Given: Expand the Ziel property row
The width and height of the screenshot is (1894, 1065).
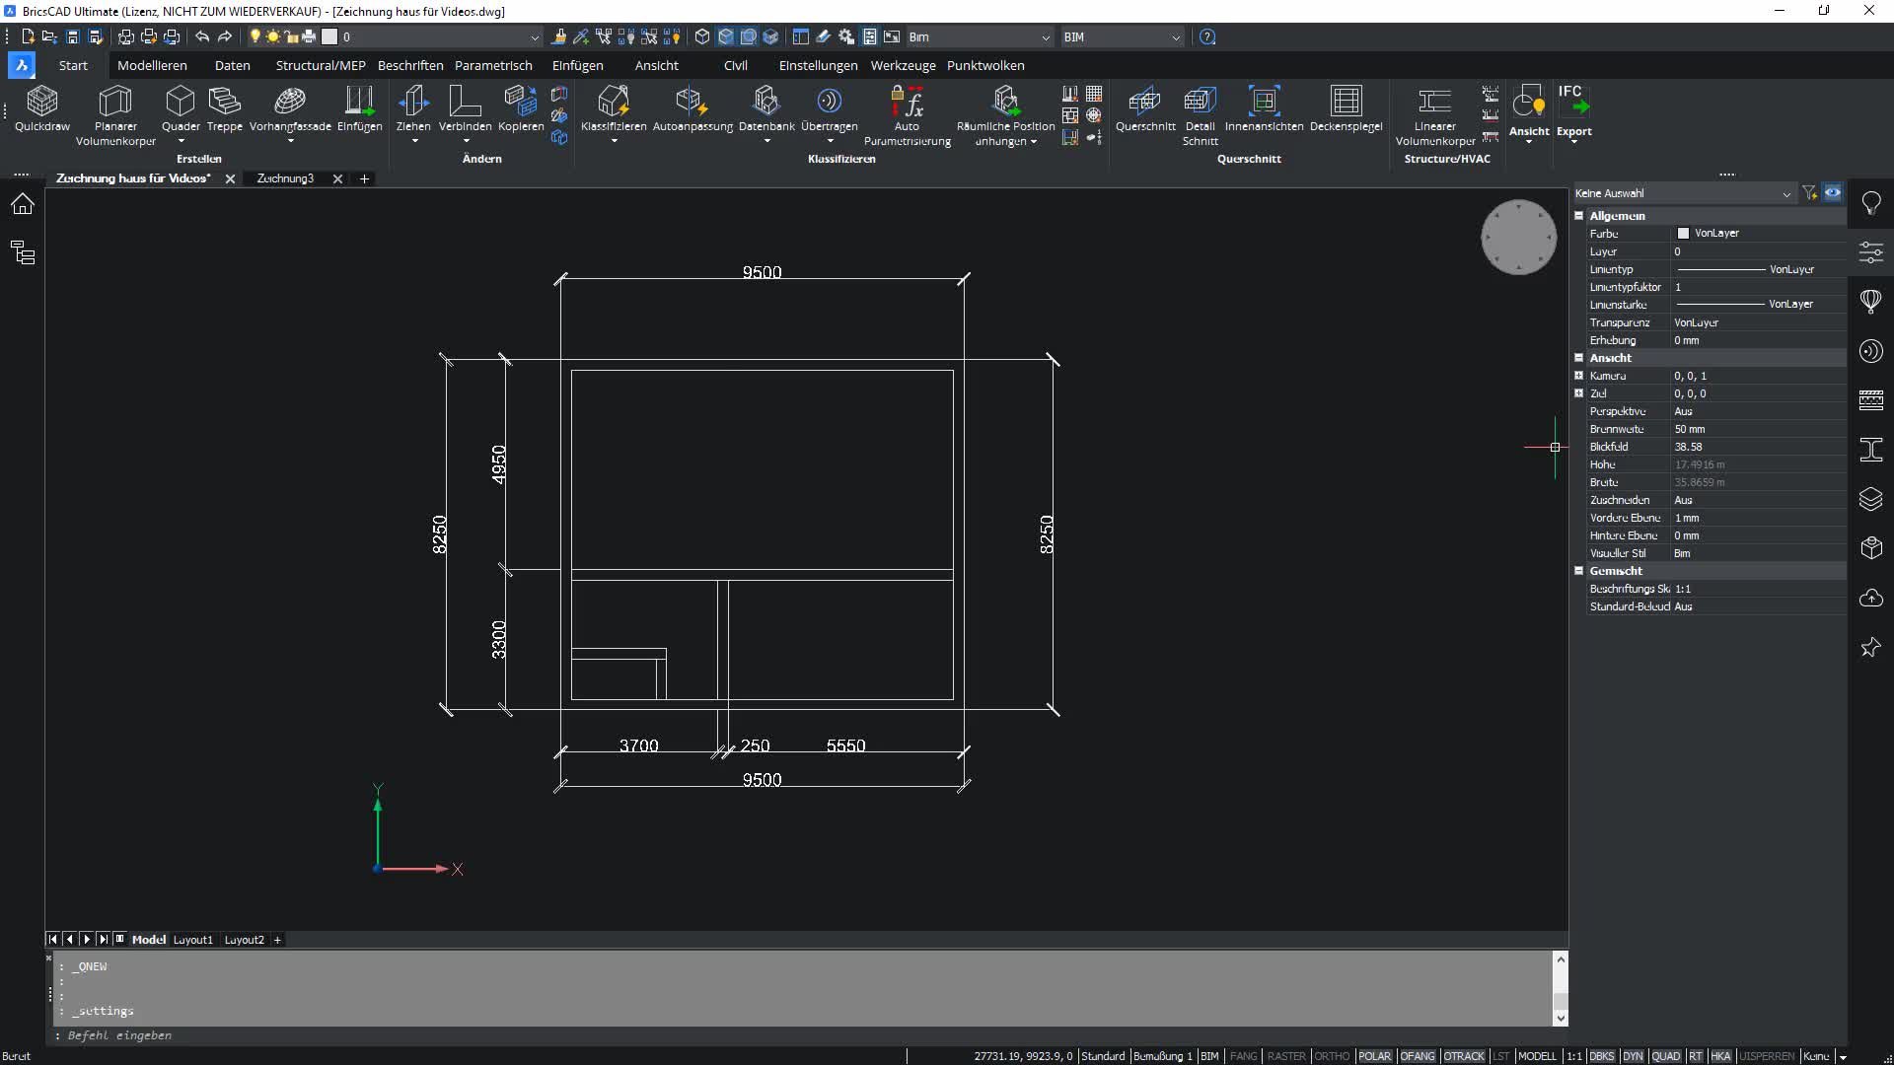Looking at the screenshot, I should coord(1578,392).
